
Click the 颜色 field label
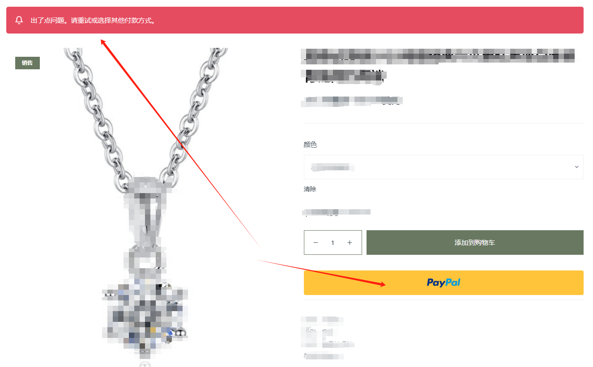tap(310, 145)
